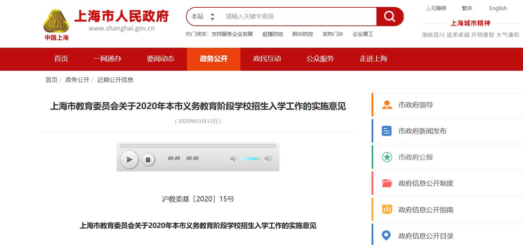Click the green star icon for 市政府公报
This screenshot has height=245, width=523.
pyautogui.click(x=387, y=157)
